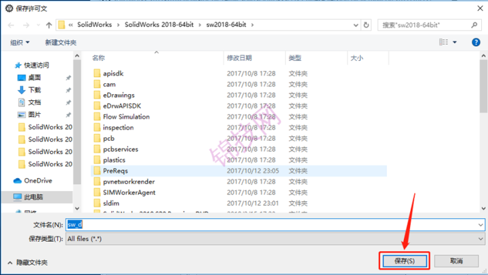
Task: Click 新建文件夹 button
Action: pyautogui.click(x=61, y=42)
